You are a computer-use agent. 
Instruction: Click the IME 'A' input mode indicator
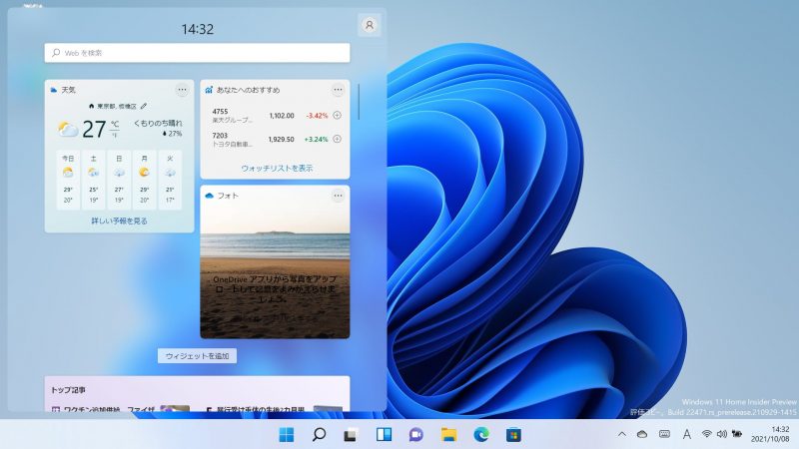coord(687,434)
